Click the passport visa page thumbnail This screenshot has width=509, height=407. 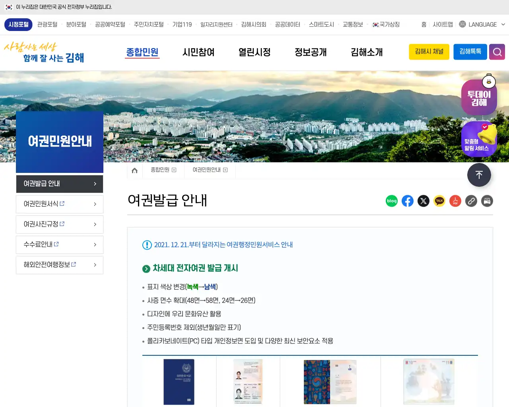(x=429, y=382)
